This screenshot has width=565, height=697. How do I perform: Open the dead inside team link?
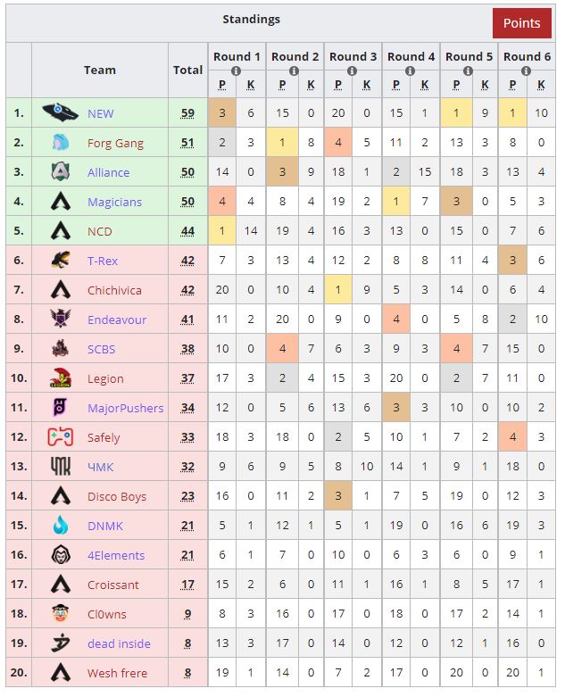(x=119, y=643)
